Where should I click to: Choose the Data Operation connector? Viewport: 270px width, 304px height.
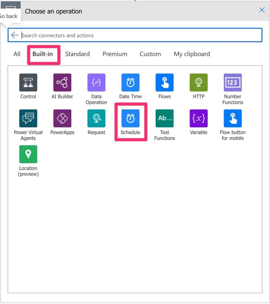[x=96, y=82]
